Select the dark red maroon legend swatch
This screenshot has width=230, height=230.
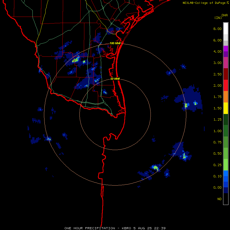click(226, 74)
